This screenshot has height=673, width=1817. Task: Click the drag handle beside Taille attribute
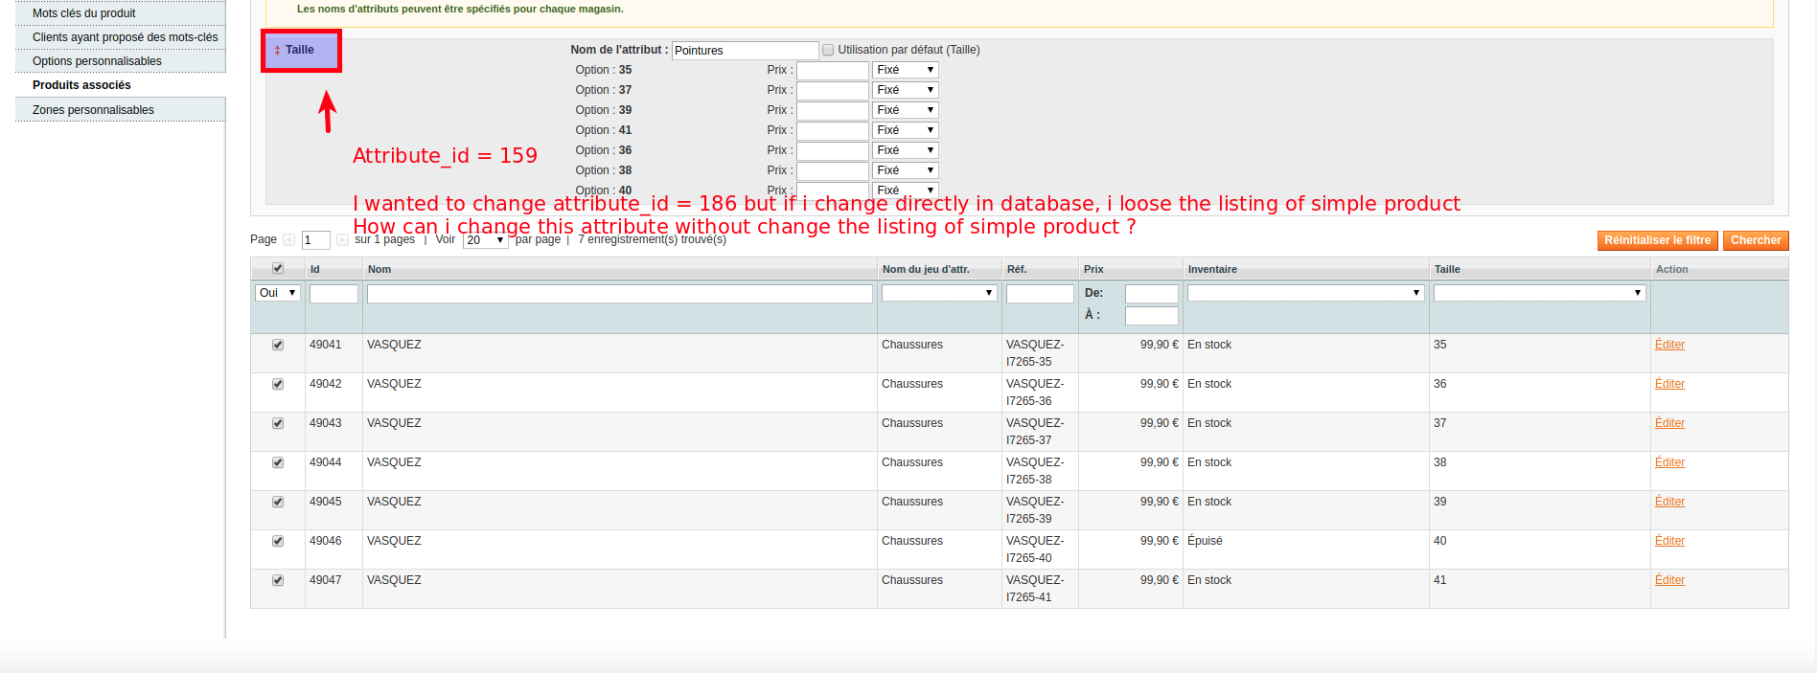point(277,51)
